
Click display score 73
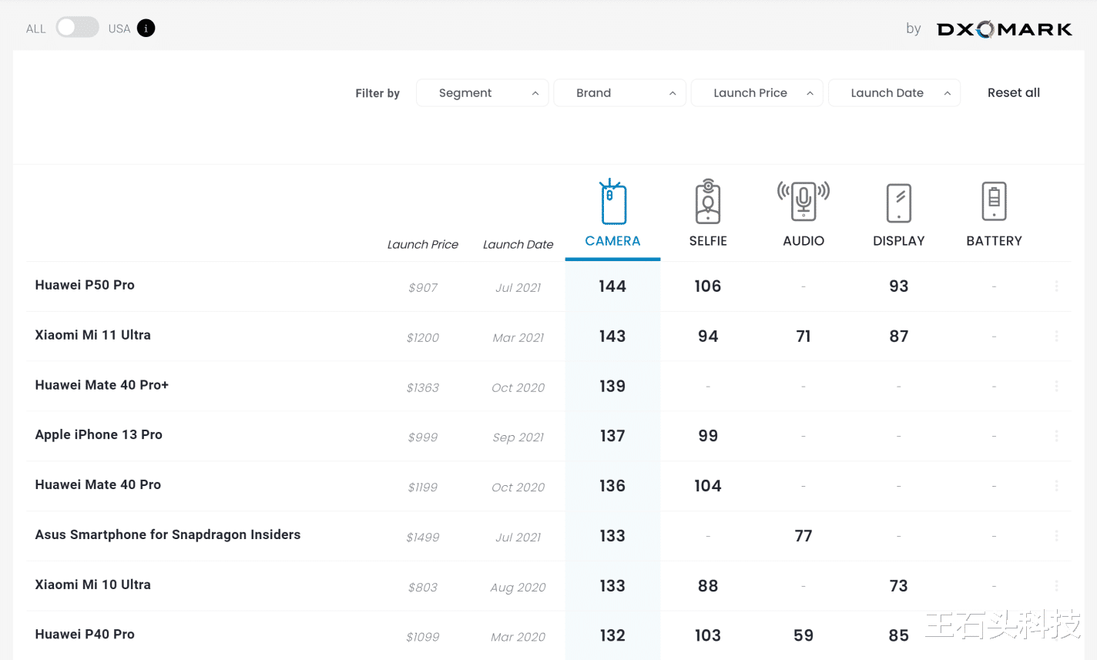tap(899, 586)
